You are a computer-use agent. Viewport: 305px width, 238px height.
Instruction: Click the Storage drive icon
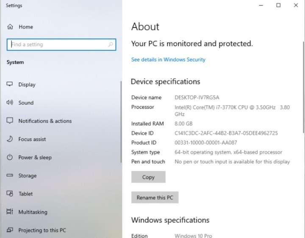[10, 176]
